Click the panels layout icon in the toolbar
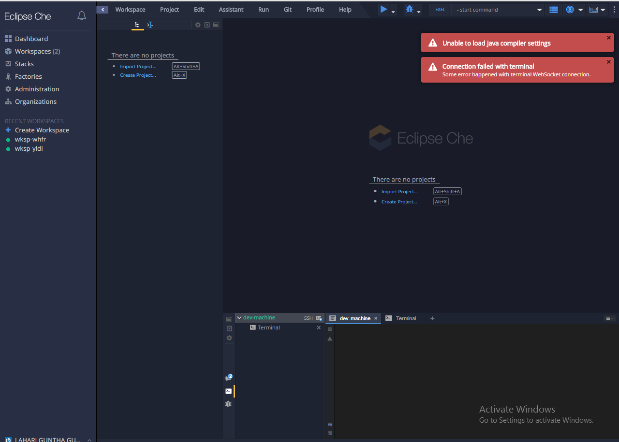Viewport: 619px width, 442px height. 593,10
